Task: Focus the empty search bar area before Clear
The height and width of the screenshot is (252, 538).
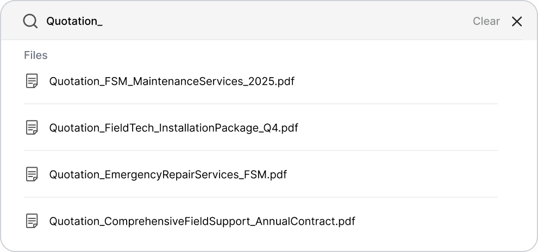Action: (x=283, y=21)
